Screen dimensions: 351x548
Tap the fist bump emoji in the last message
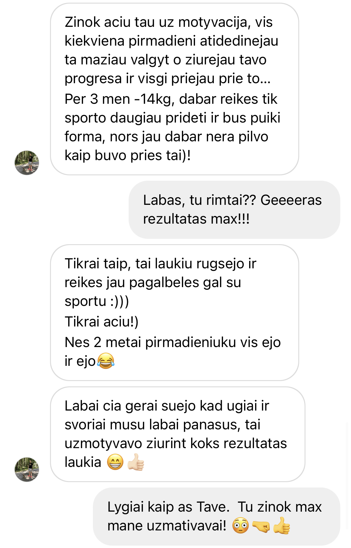pos(261,526)
